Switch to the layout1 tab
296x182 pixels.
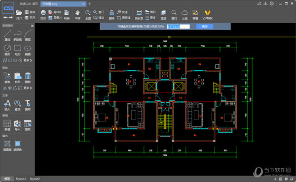tap(21, 179)
